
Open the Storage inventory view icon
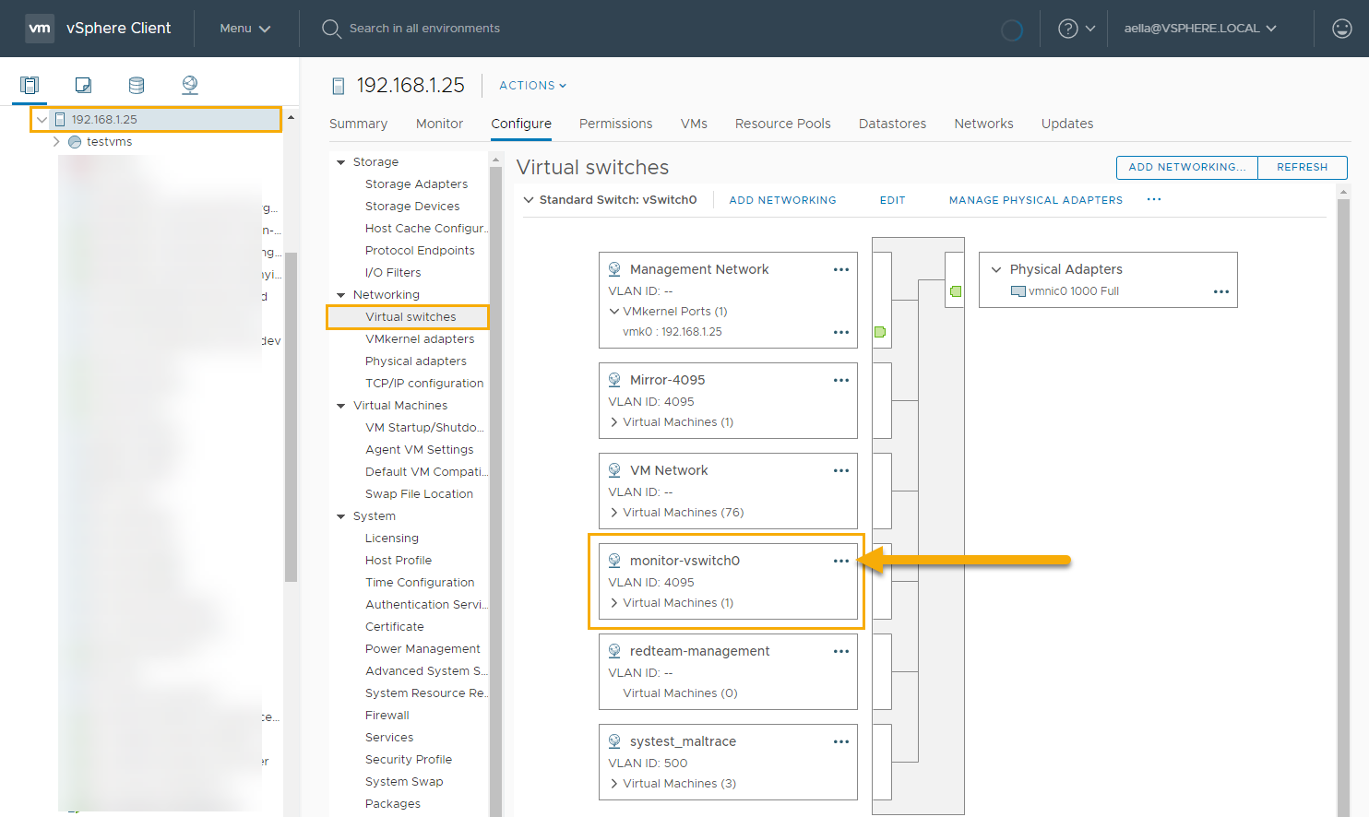point(137,86)
